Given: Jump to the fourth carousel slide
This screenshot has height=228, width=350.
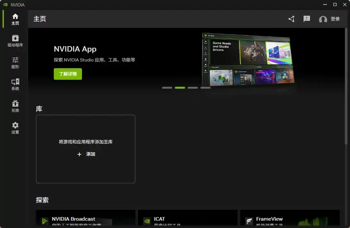Looking at the screenshot, I should click(x=206, y=88).
